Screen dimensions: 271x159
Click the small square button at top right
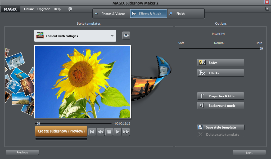click(267, 9)
